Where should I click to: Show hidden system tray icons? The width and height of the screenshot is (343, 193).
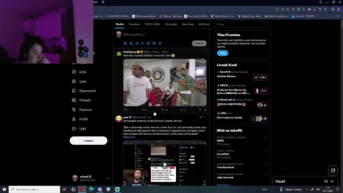click(x=307, y=190)
